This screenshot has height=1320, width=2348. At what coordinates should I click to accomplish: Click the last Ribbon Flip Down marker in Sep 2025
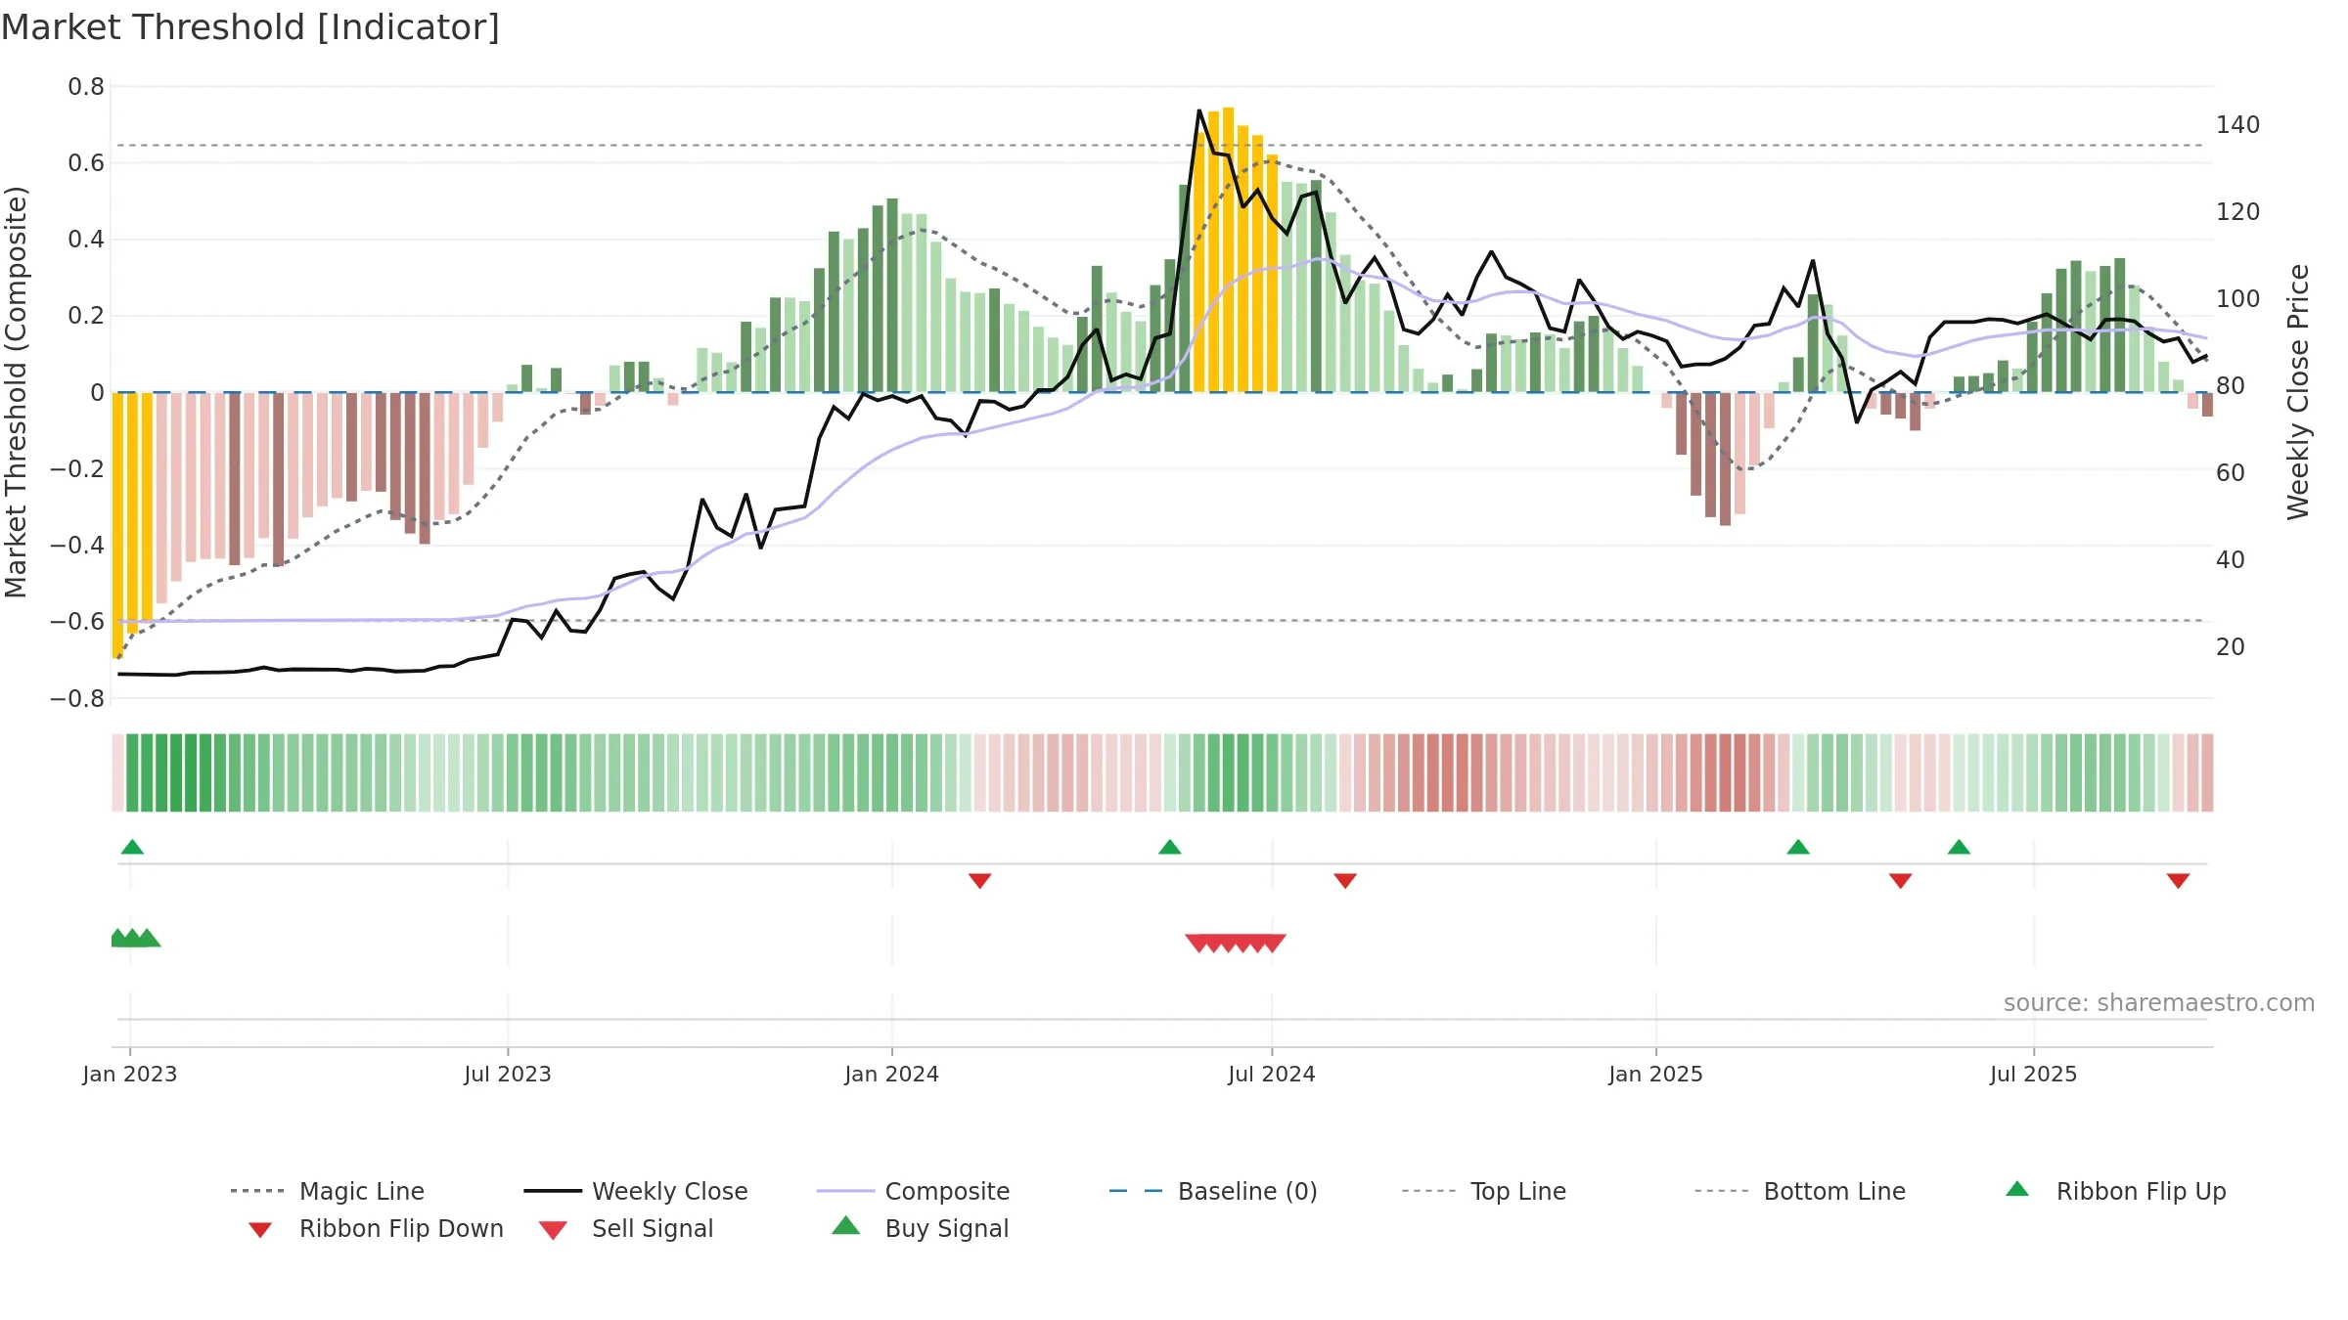[x=2178, y=881]
